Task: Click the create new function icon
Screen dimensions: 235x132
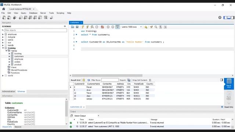Action: pos(40,18)
